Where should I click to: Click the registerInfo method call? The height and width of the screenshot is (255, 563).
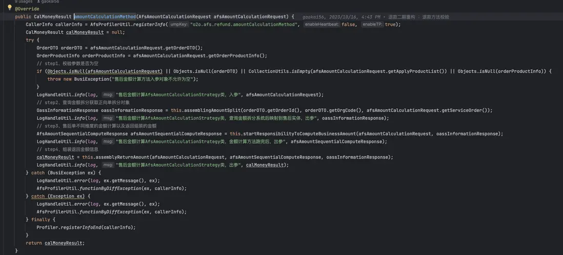point(149,25)
